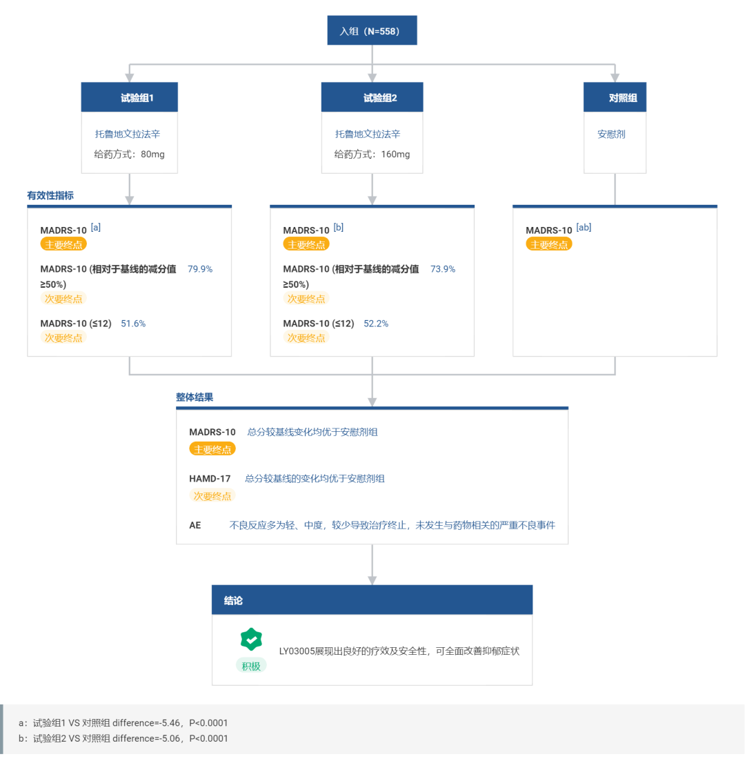
Task: Select the 试验组2 header box
Action: pyautogui.click(x=372, y=97)
